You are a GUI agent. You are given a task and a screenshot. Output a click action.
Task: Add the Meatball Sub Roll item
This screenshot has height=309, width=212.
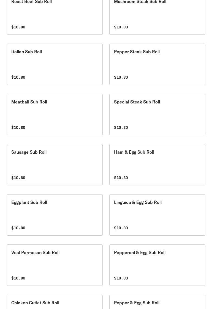pos(55,114)
